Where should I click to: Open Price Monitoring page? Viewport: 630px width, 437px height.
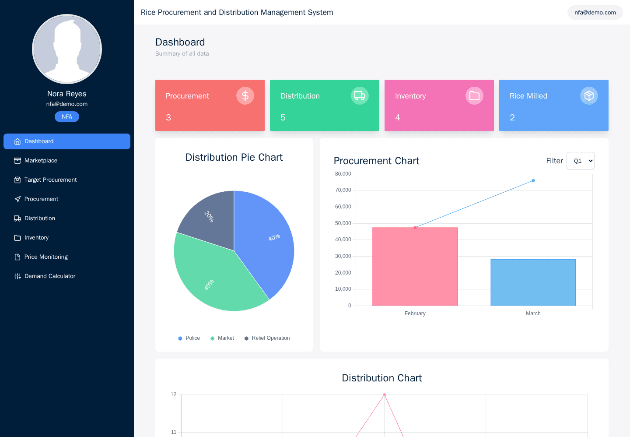67,257
